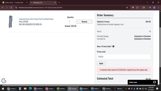Open Facebook Chrome window in taskbar
161x91 pixels.
(12, 89)
